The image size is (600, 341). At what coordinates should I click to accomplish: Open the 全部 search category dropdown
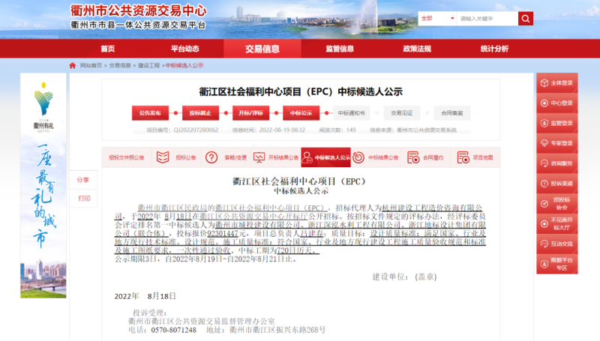coord(436,18)
